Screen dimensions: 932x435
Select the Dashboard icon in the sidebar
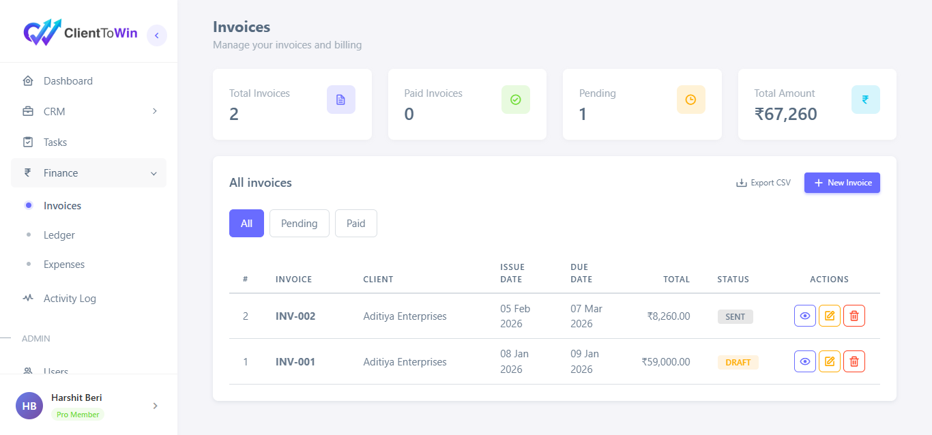(28, 80)
